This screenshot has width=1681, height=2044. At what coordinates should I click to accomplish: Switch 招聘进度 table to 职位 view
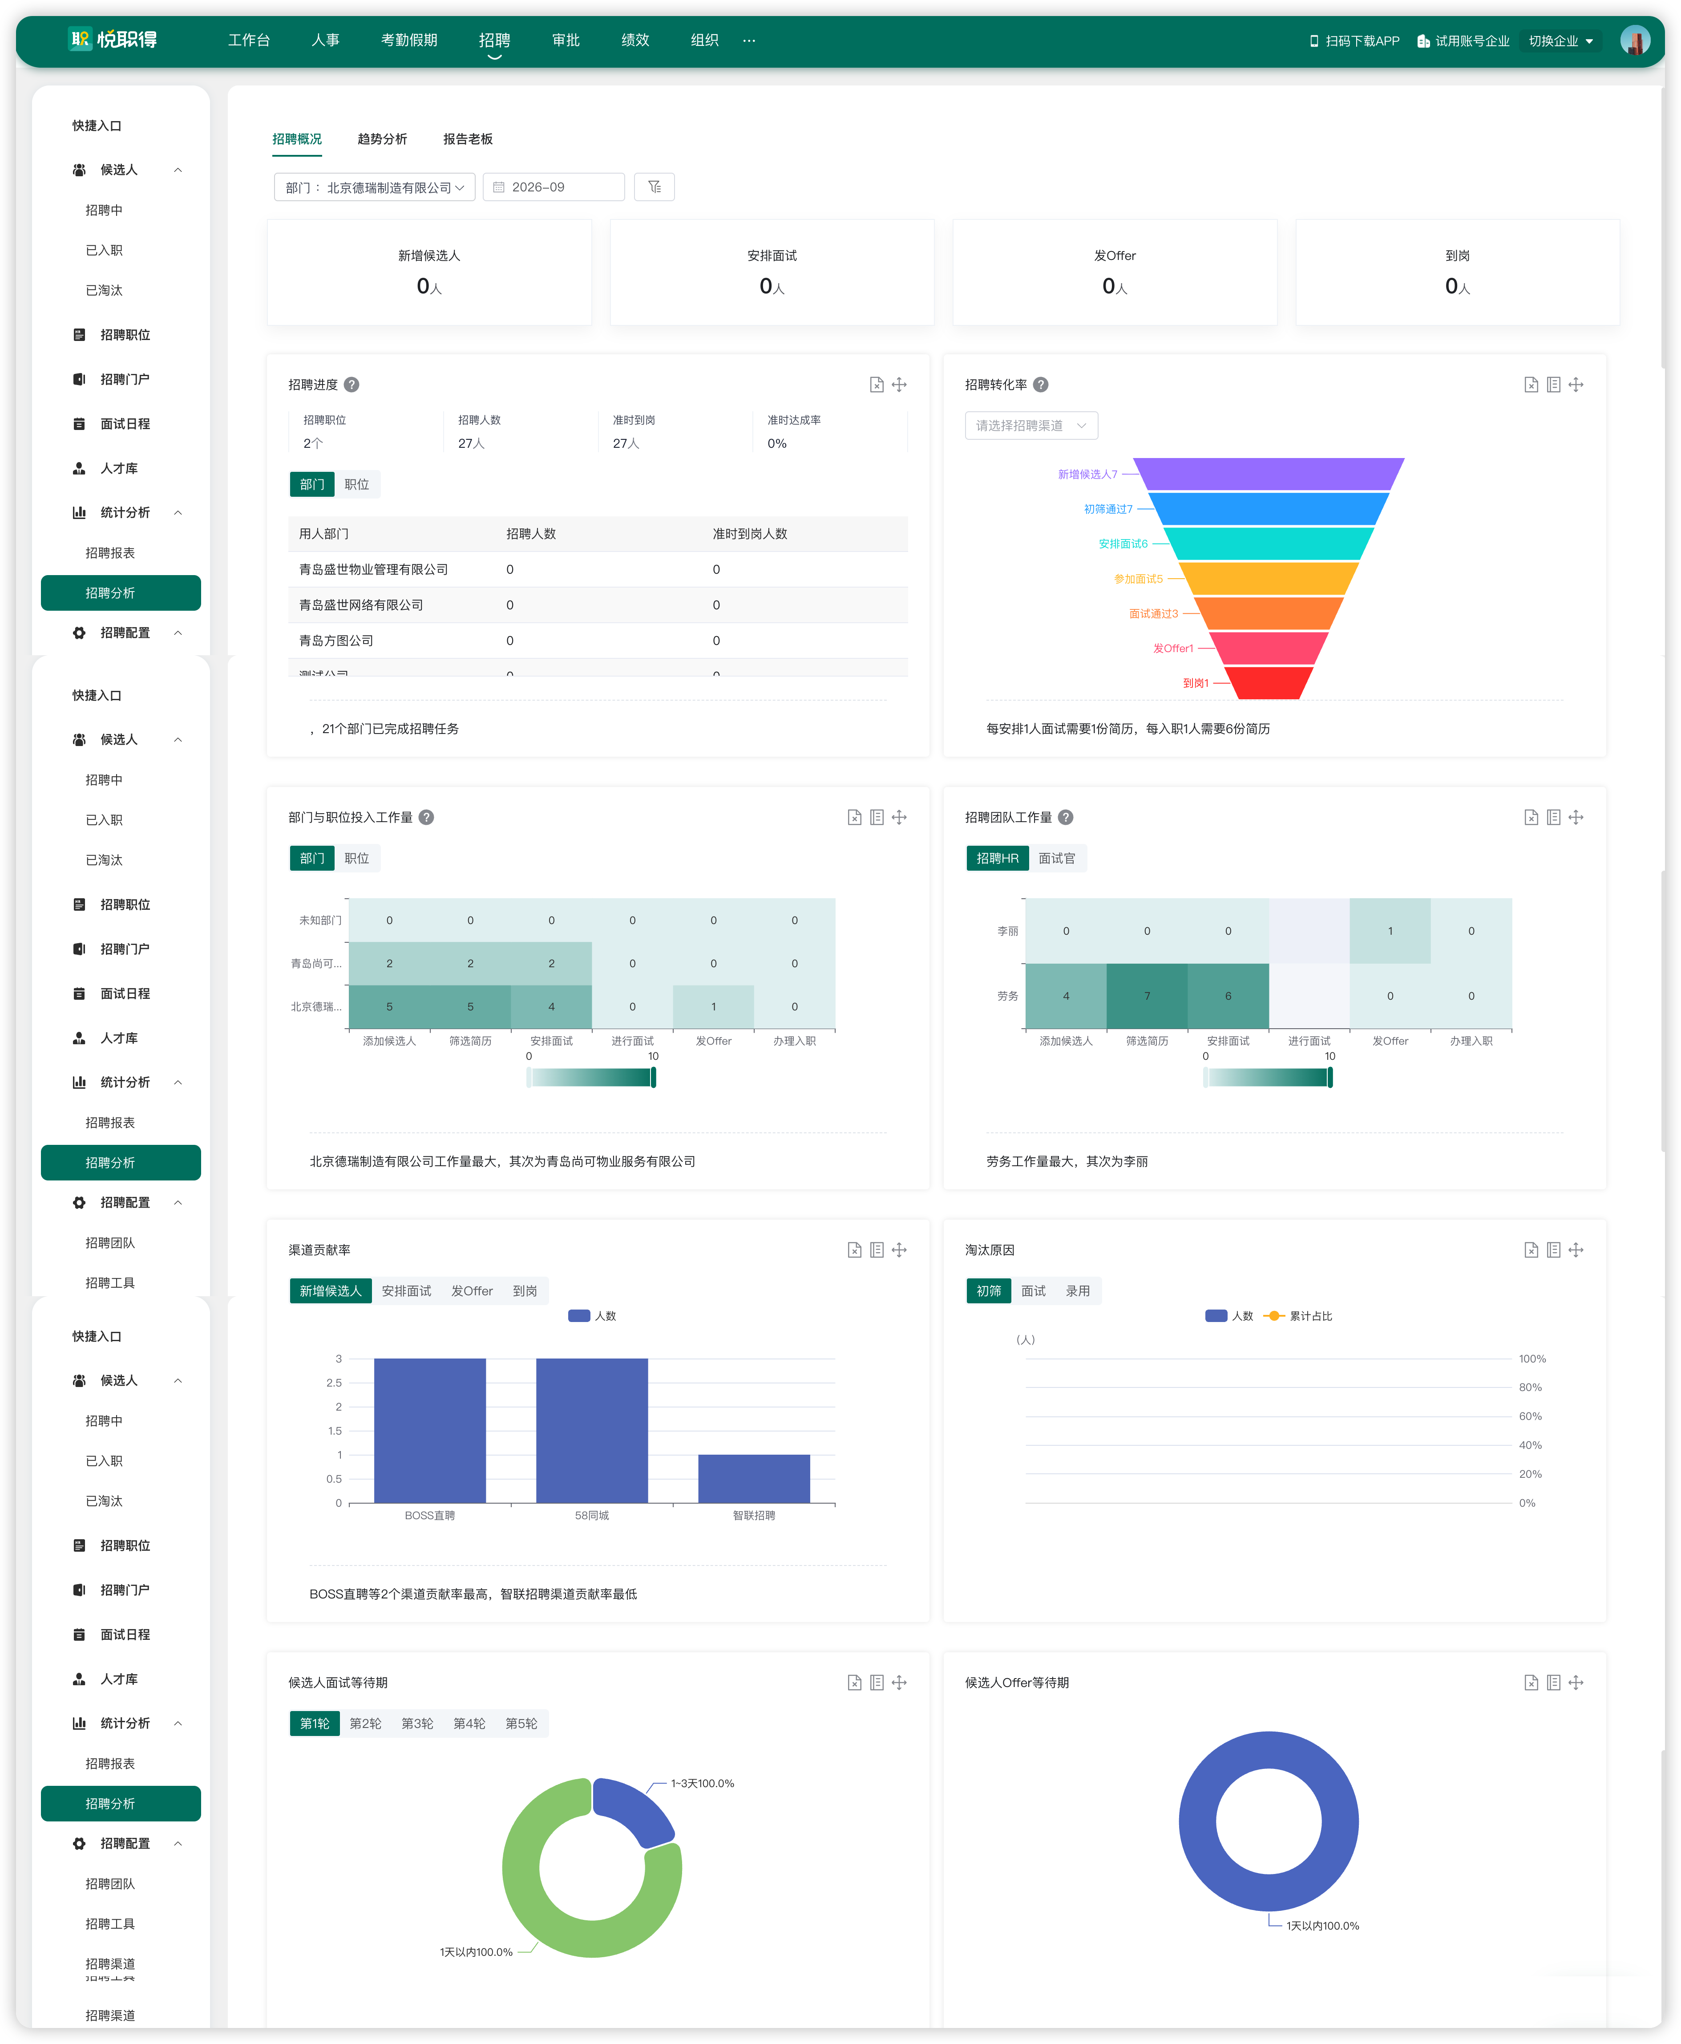pos(357,484)
